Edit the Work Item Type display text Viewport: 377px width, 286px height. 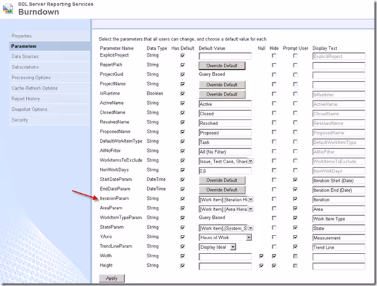click(339, 219)
